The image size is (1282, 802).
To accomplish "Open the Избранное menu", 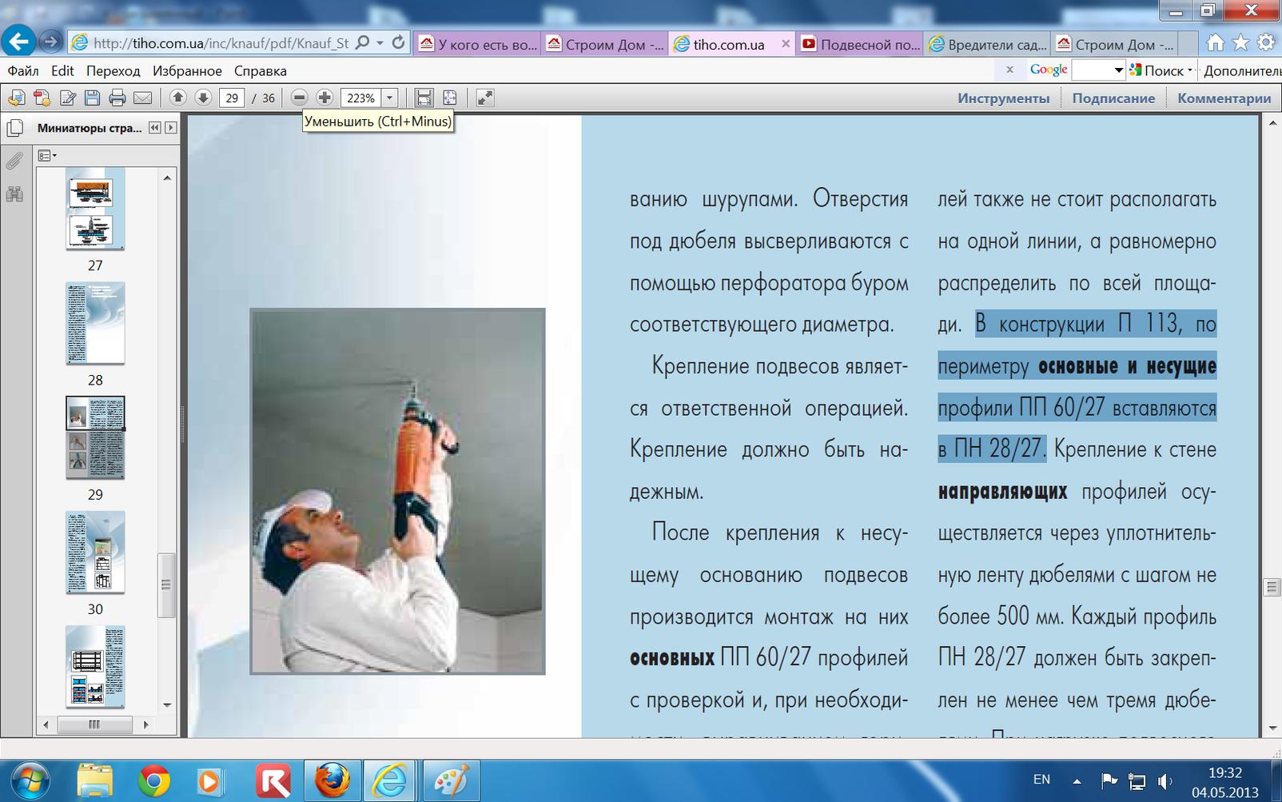I will click(x=187, y=70).
